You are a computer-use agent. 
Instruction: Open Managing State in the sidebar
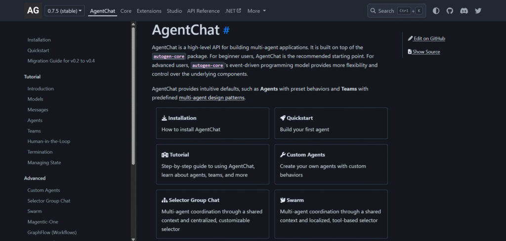(x=44, y=163)
